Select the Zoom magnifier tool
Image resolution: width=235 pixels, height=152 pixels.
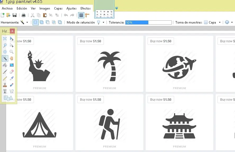pyautogui.click(x=12, y=52)
